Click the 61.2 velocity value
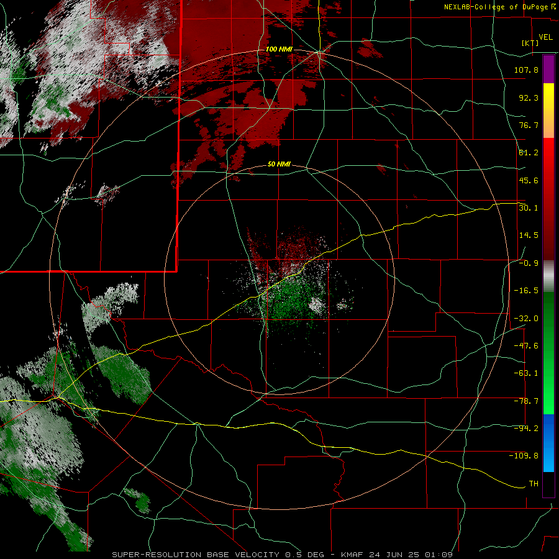Viewport: 559px width, 559px height. point(529,153)
